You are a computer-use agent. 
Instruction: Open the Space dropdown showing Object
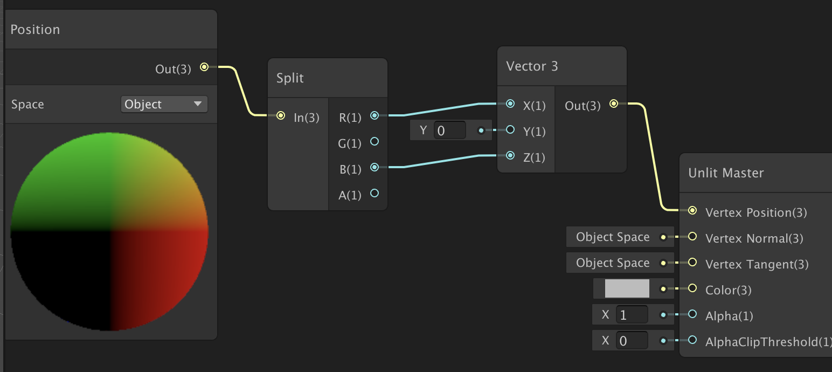pyautogui.click(x=164, y=104)
